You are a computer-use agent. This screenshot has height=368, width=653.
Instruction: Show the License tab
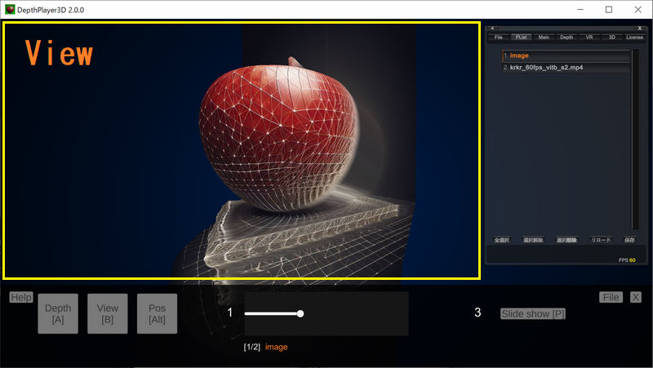point(634,38)
